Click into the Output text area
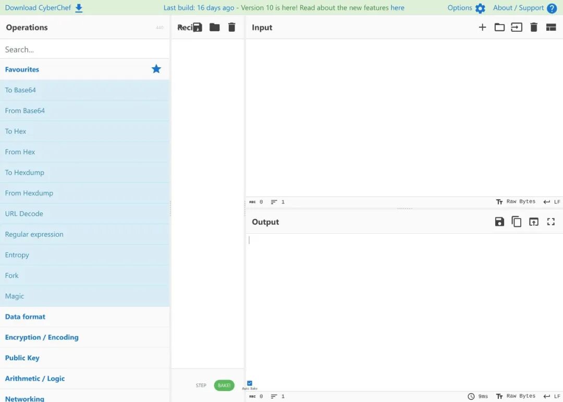This screenshot has width=563, height=402. point(405,312)
